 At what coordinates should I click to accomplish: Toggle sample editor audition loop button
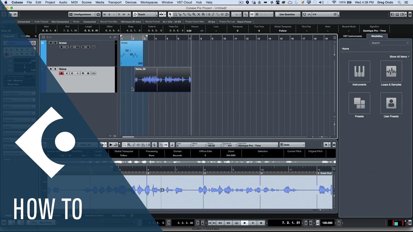(x=116, y=145)
